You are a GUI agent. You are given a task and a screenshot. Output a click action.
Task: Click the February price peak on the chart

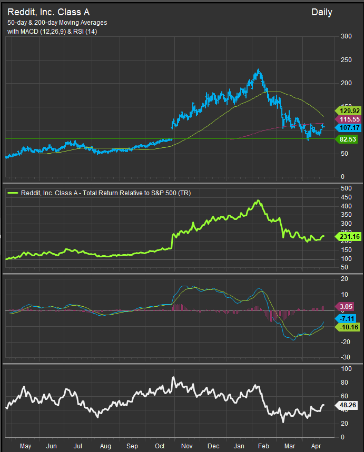(x=259, y=70)
